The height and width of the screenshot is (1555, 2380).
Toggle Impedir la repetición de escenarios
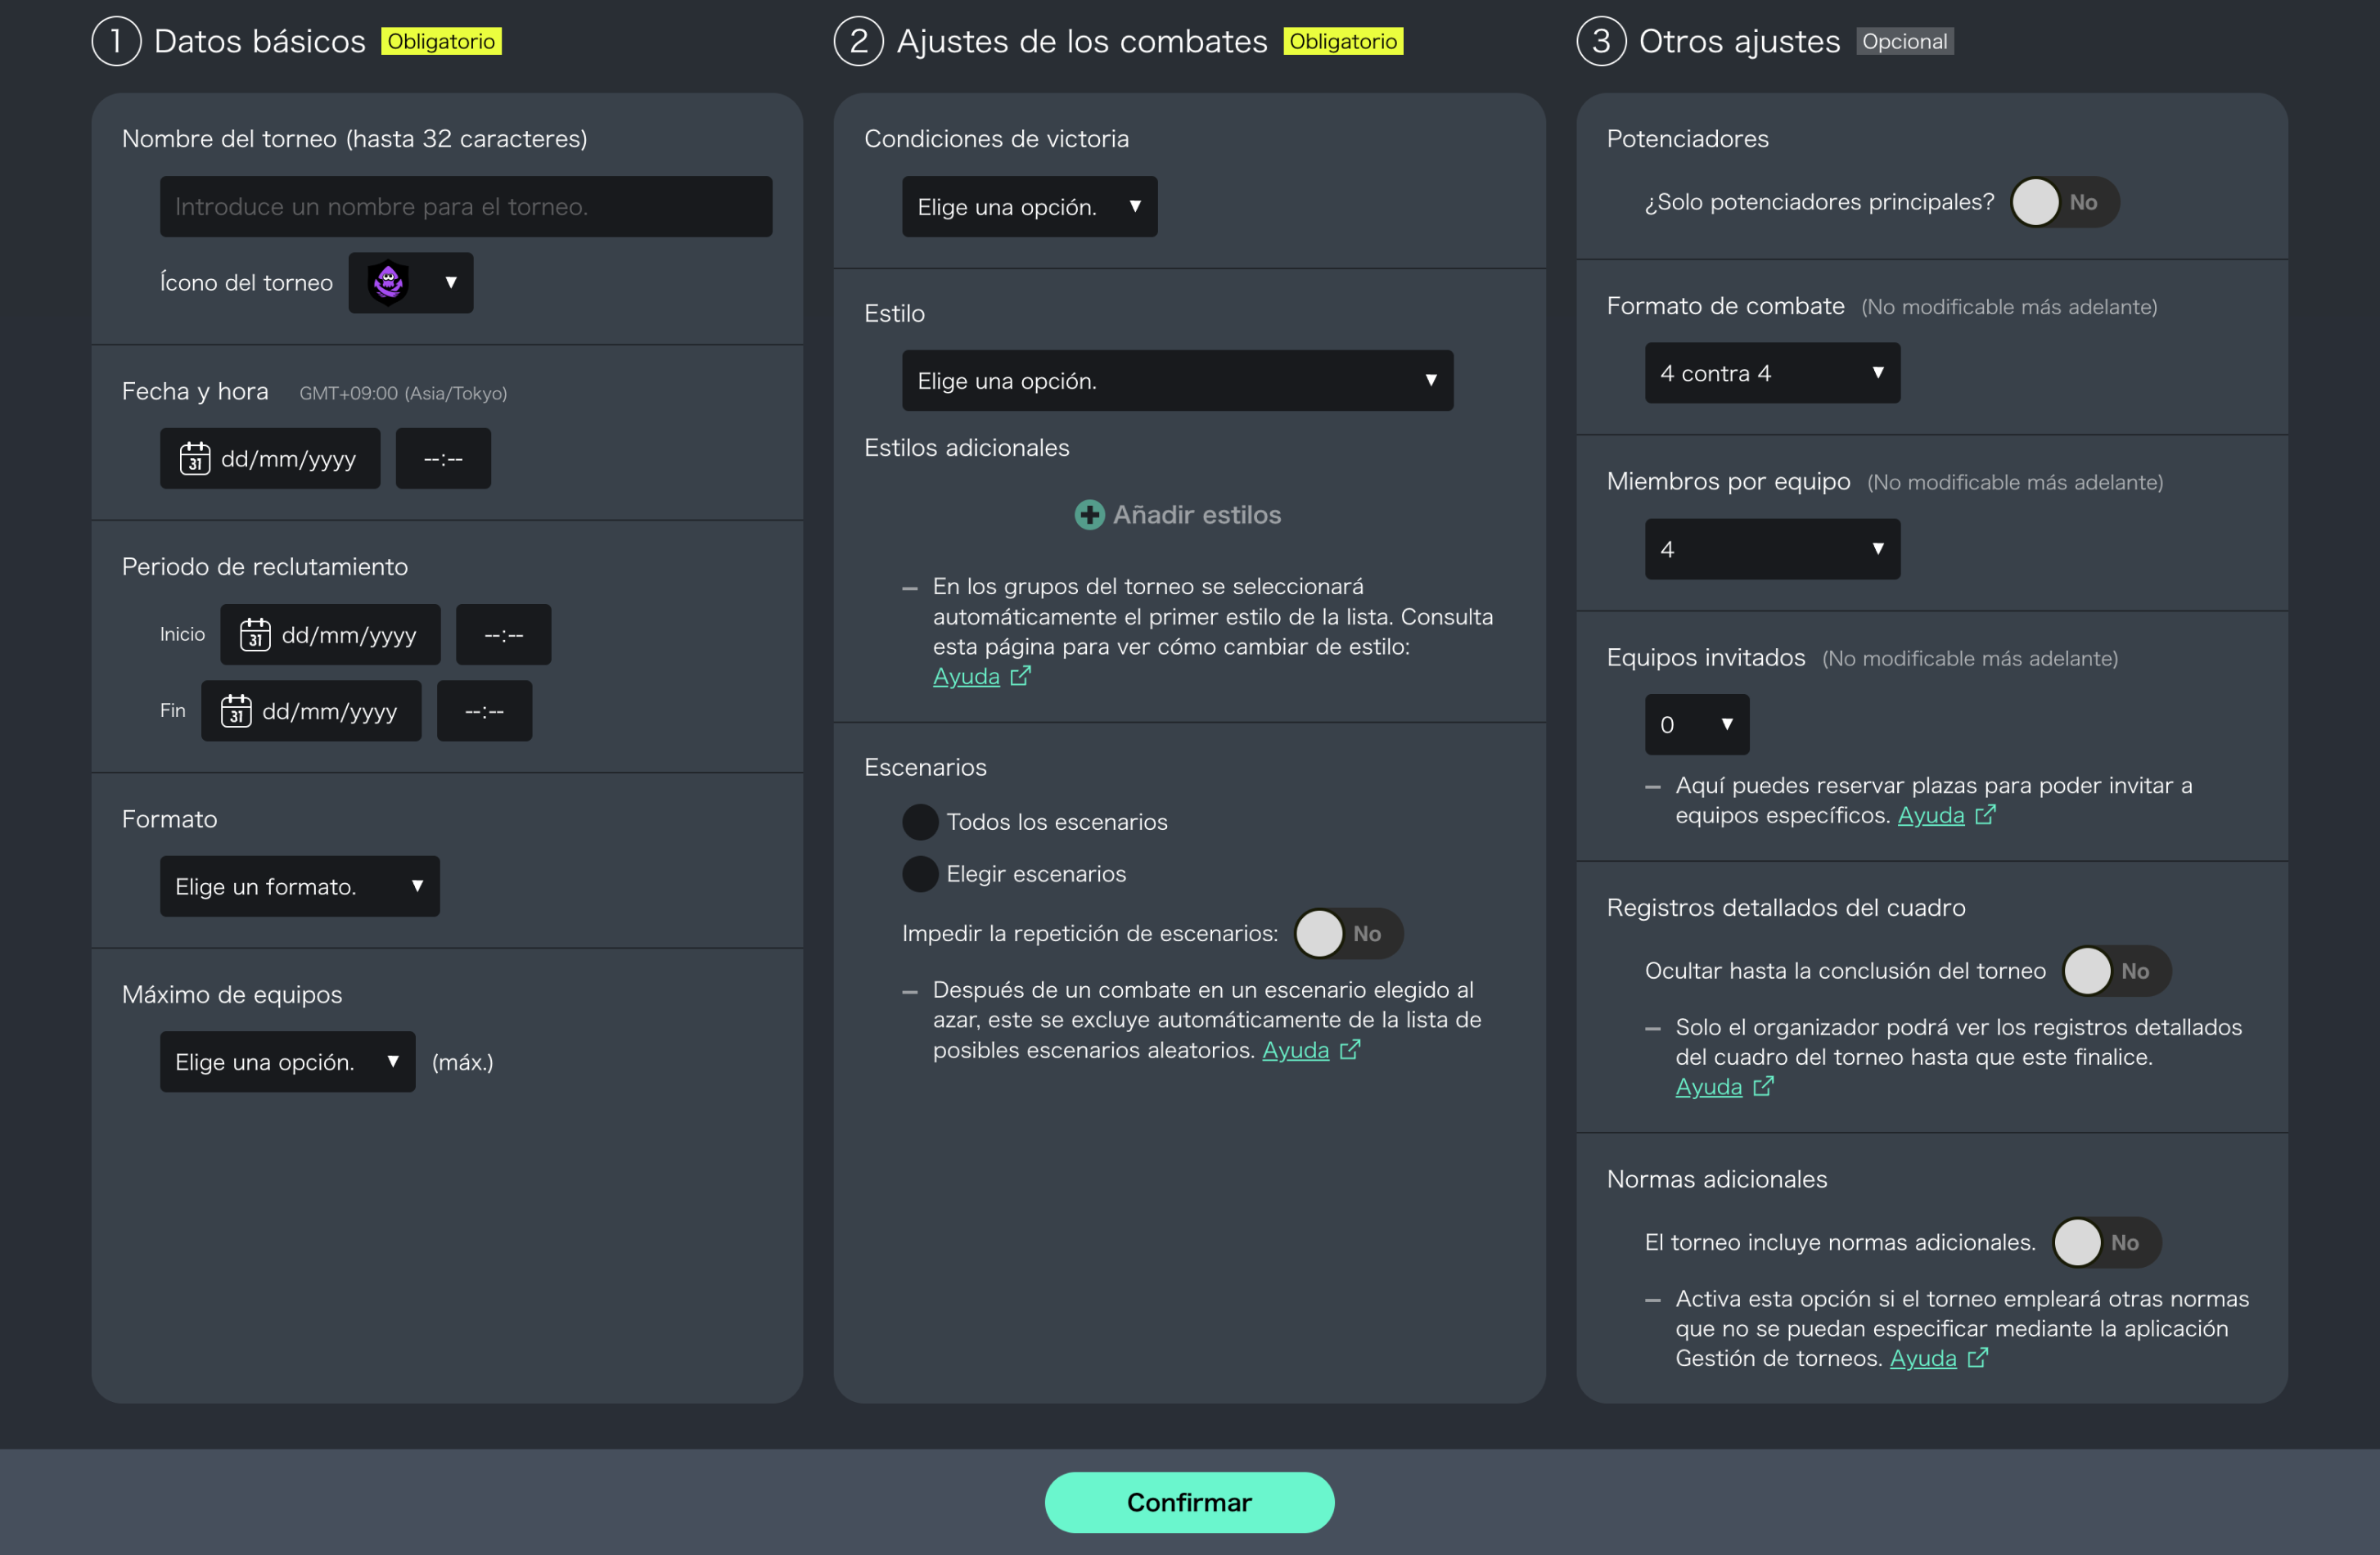pyautogui.click(x=1348, y=934)
